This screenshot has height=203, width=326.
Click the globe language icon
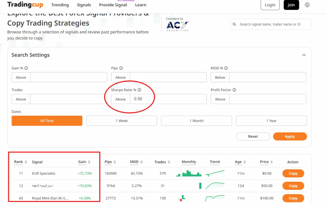(307, 5)
